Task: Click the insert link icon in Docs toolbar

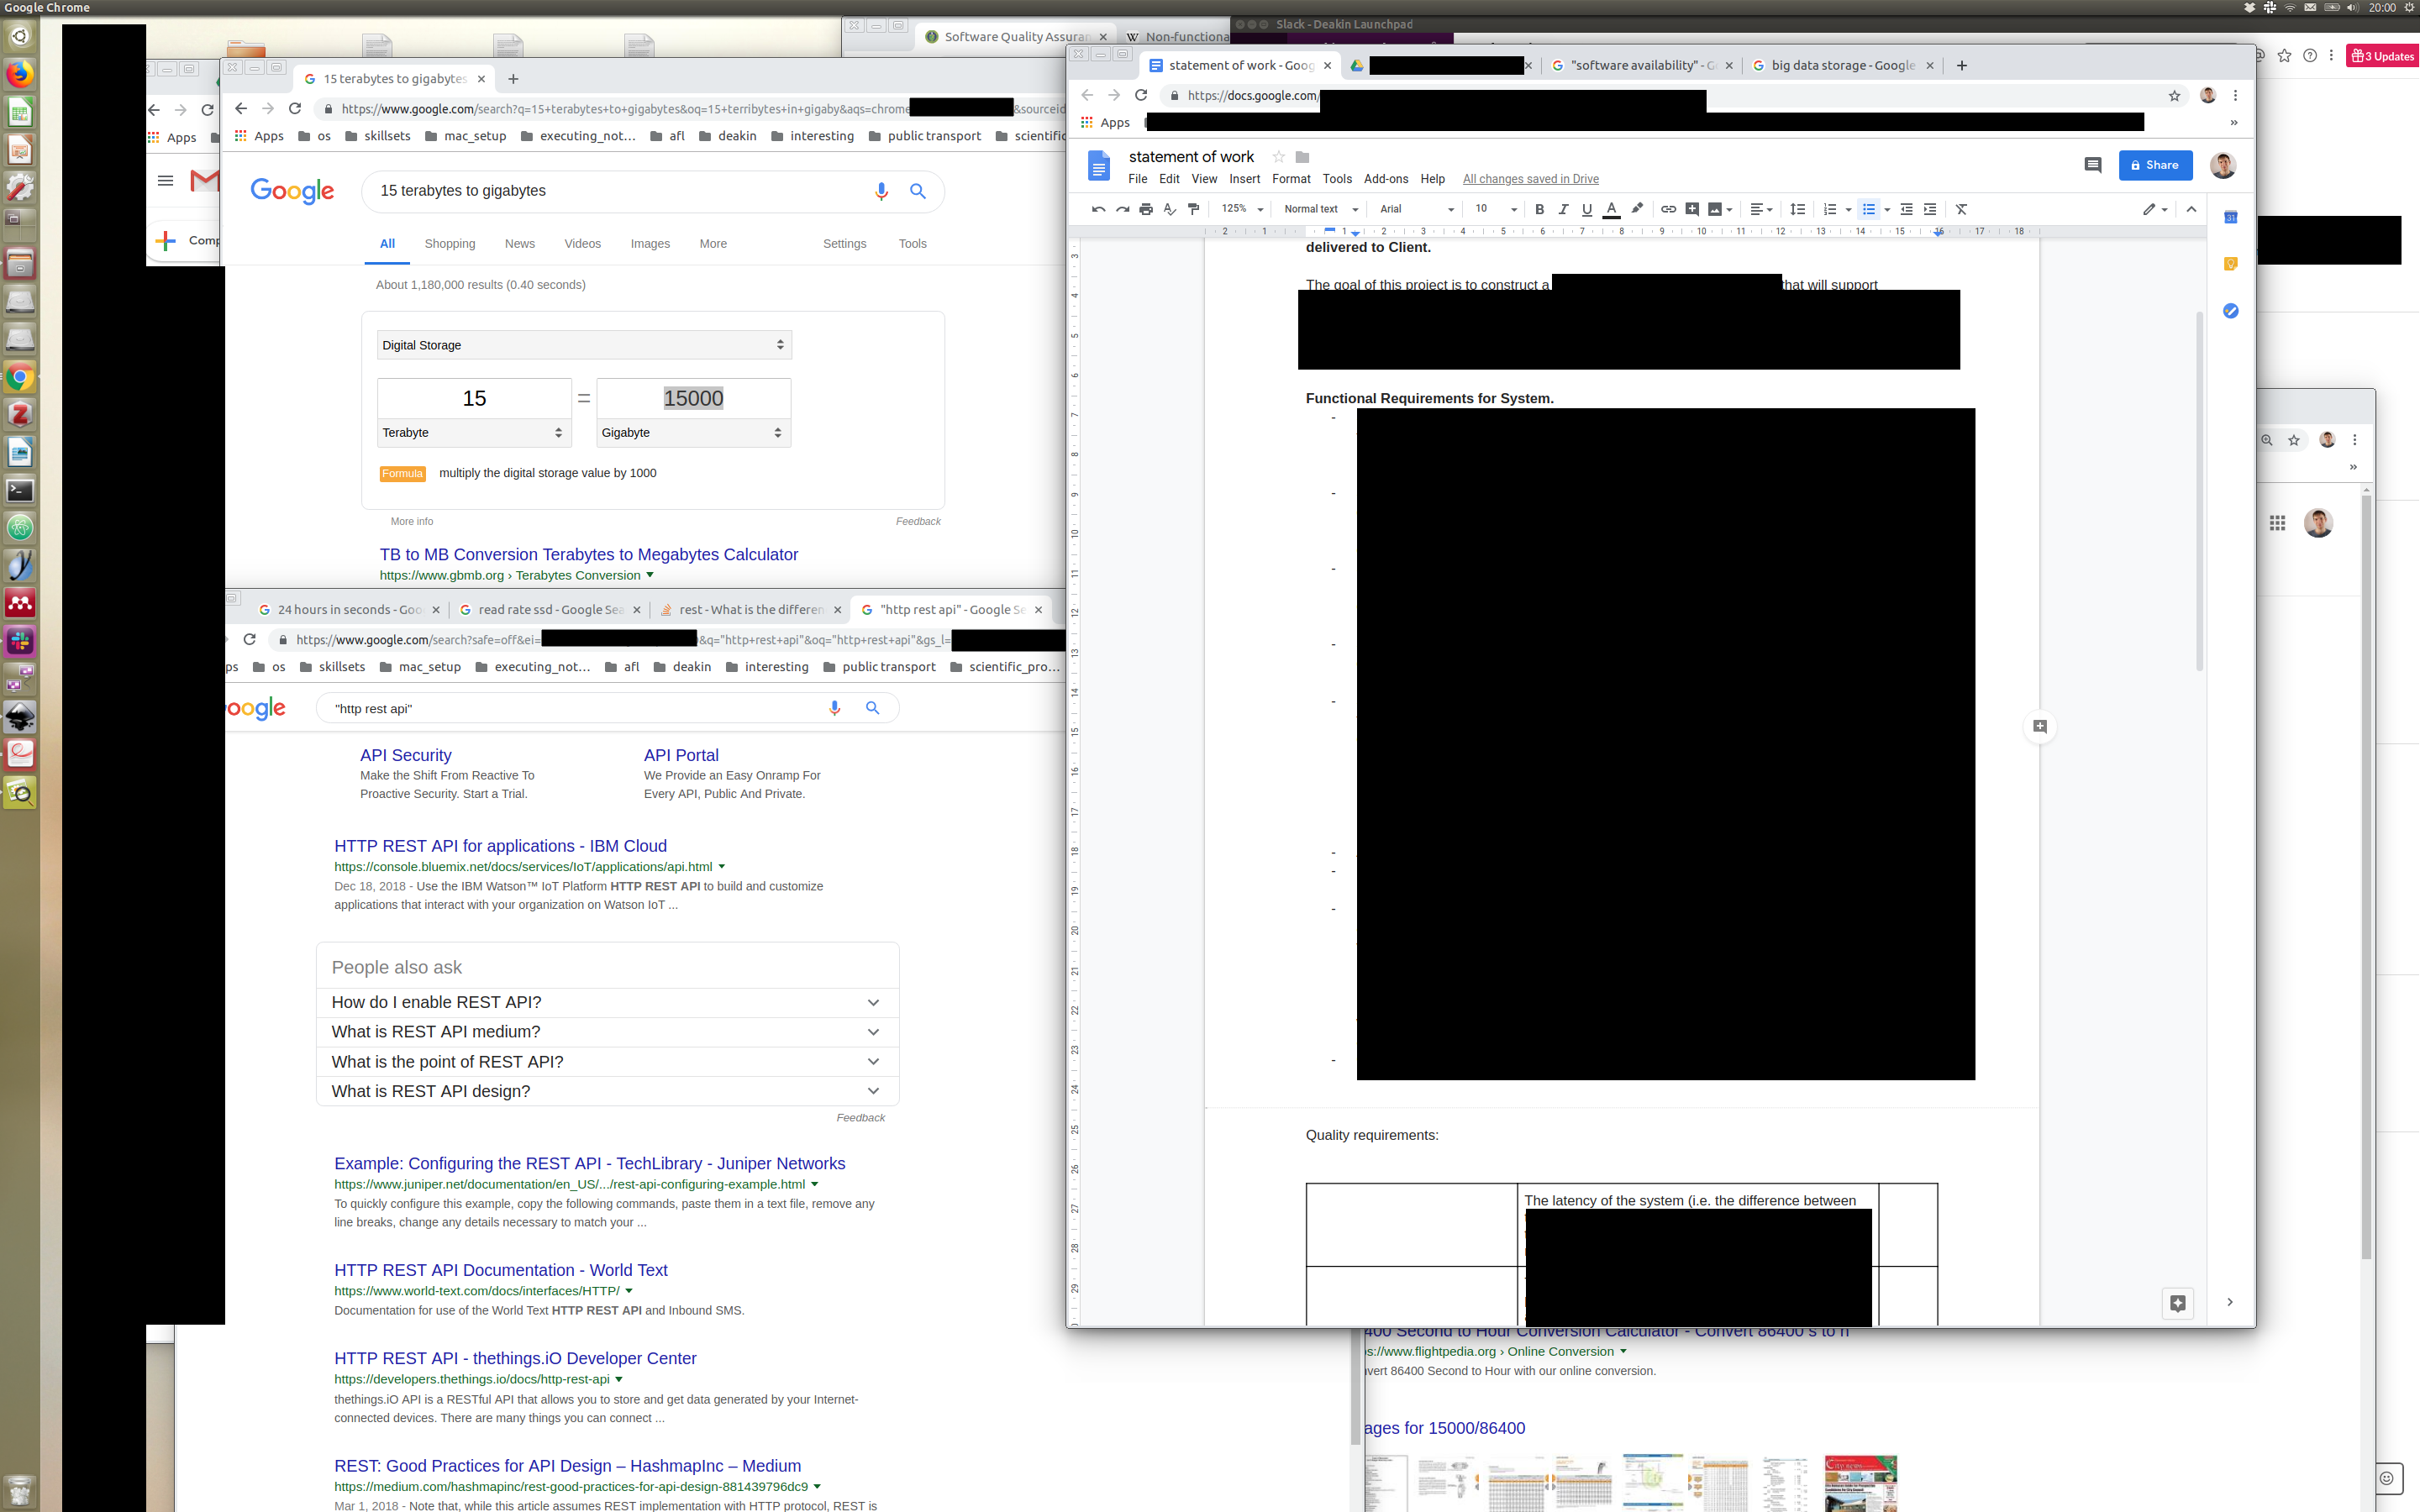Action: coord(1668,209)
